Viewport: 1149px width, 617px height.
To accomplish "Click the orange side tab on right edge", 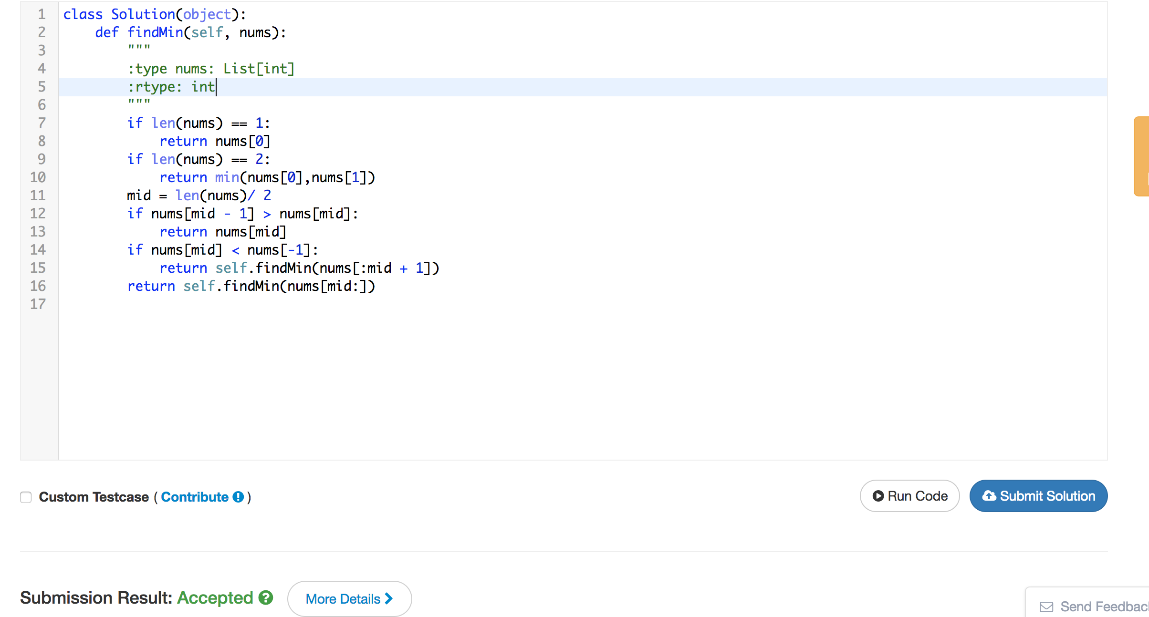I will tap(1141, 156).
